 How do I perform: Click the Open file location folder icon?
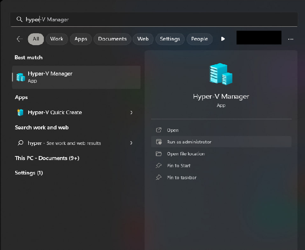point(159,154)
